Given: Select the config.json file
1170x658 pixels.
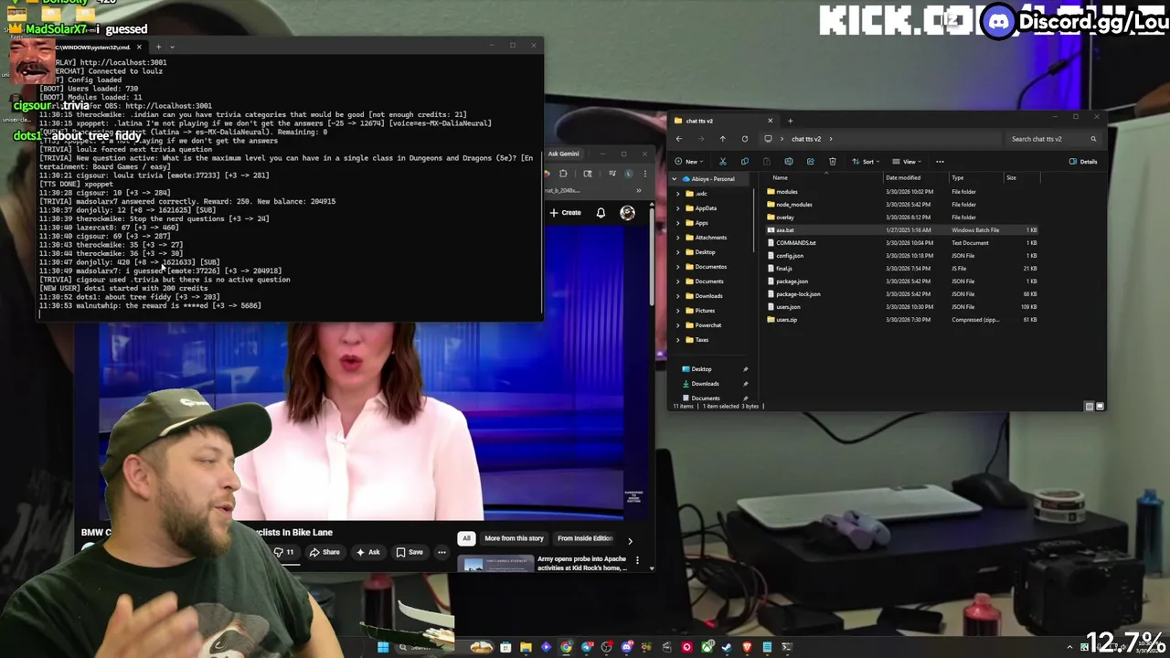Looking at the screenshot, I should click(x=789, y=256).
